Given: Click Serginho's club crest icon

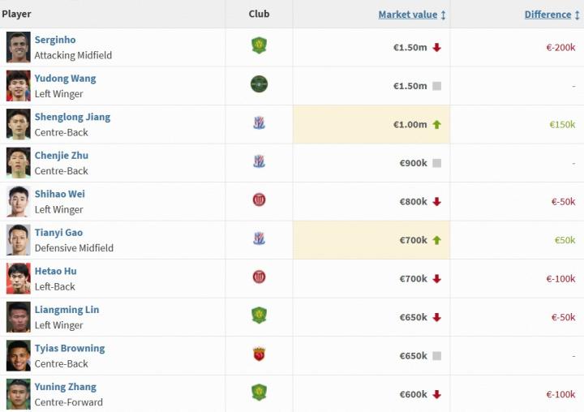Looking at the screenshot, I should pyautogui.click(x=259, y=46).
